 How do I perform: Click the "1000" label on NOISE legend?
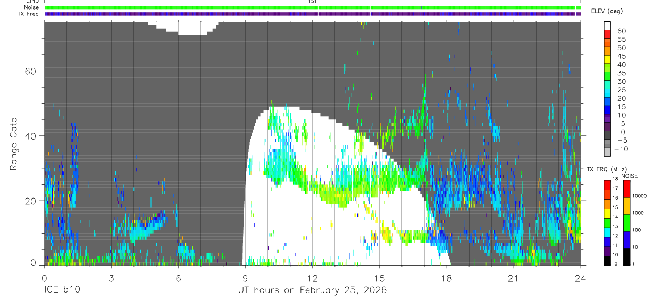[638, 213]
